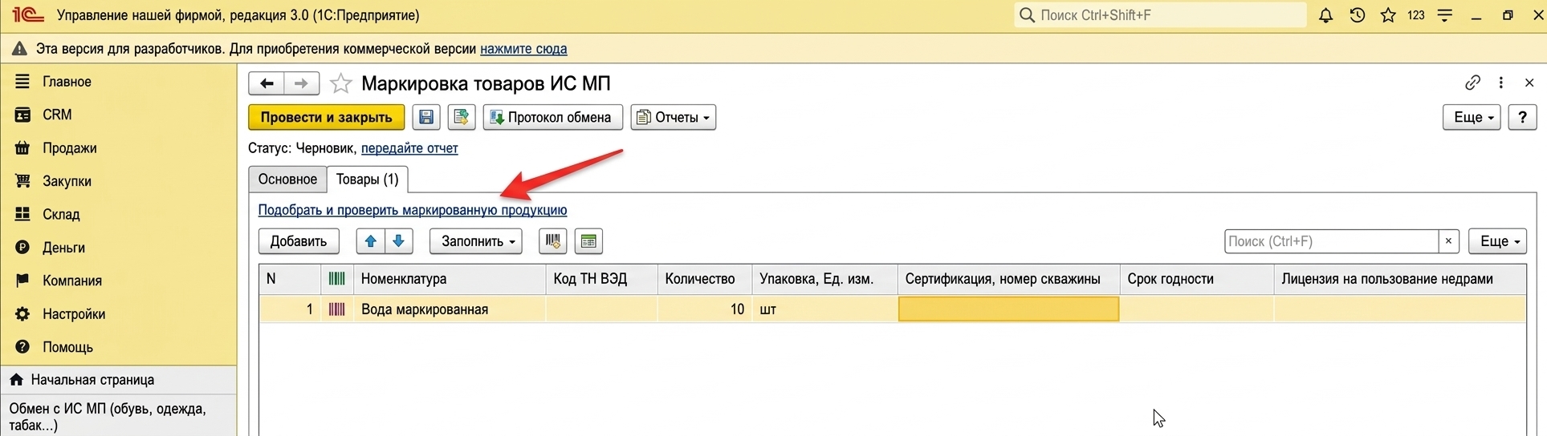Expand the Отчеты dropdown

tap(674, 117)
